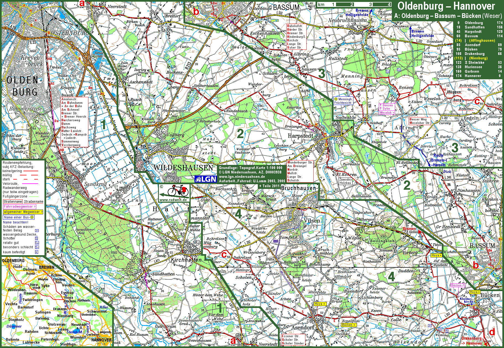This screenshot has width=504, height=348.
Task: Click the blue LGN logo
Action: click(x=206, y=179)
